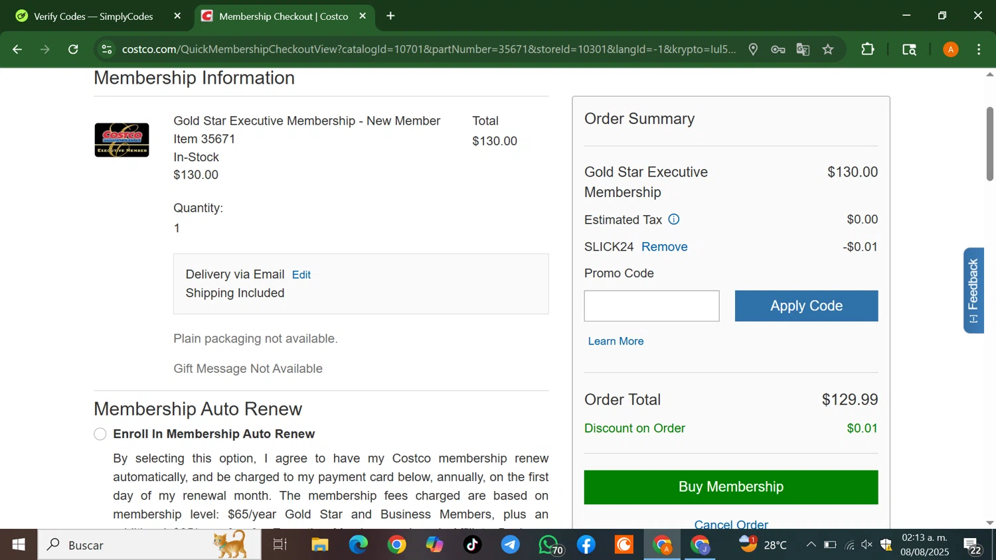This screenshot has height=560, width=996.
Task: Open WhatsApp from the taskbar
Action: click(550, 545)
